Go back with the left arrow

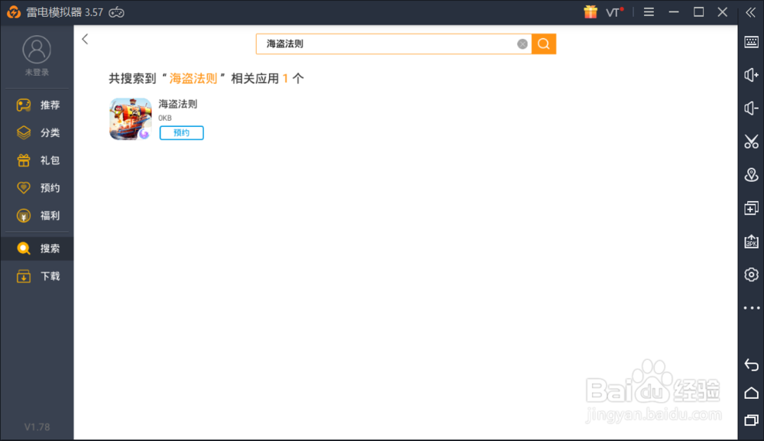click(85, 40)
